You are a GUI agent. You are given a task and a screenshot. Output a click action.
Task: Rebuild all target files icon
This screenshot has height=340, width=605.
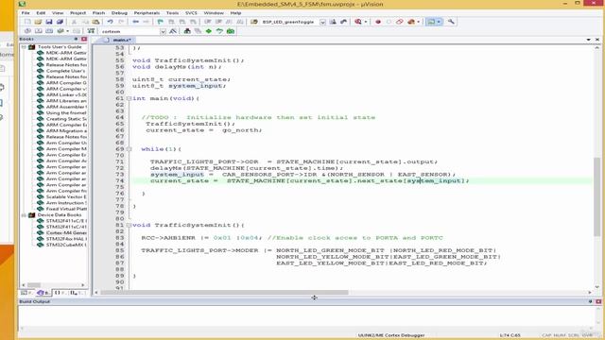49,31
